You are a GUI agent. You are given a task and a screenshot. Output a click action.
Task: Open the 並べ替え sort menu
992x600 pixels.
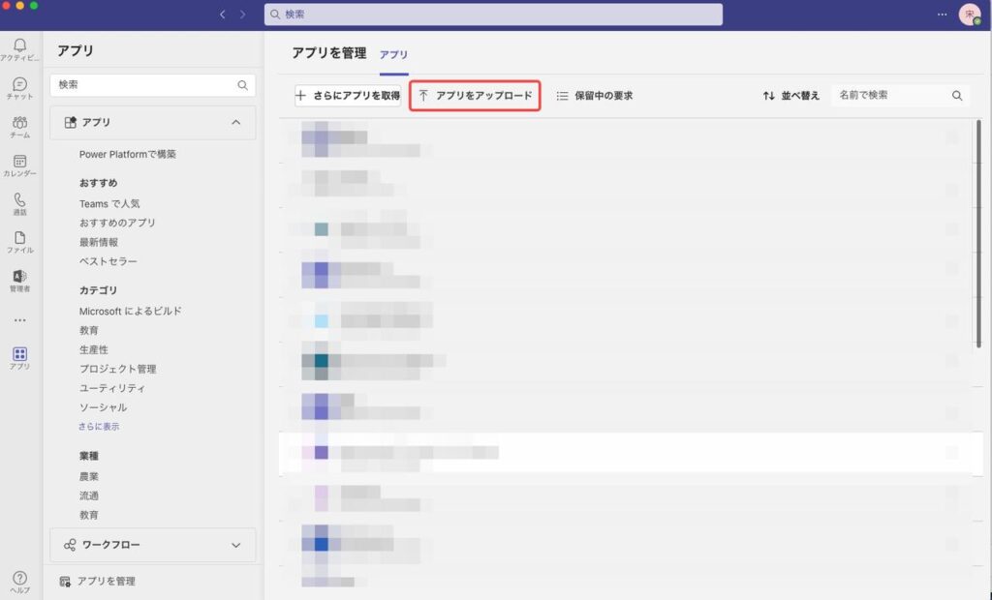tap(791, 96)
